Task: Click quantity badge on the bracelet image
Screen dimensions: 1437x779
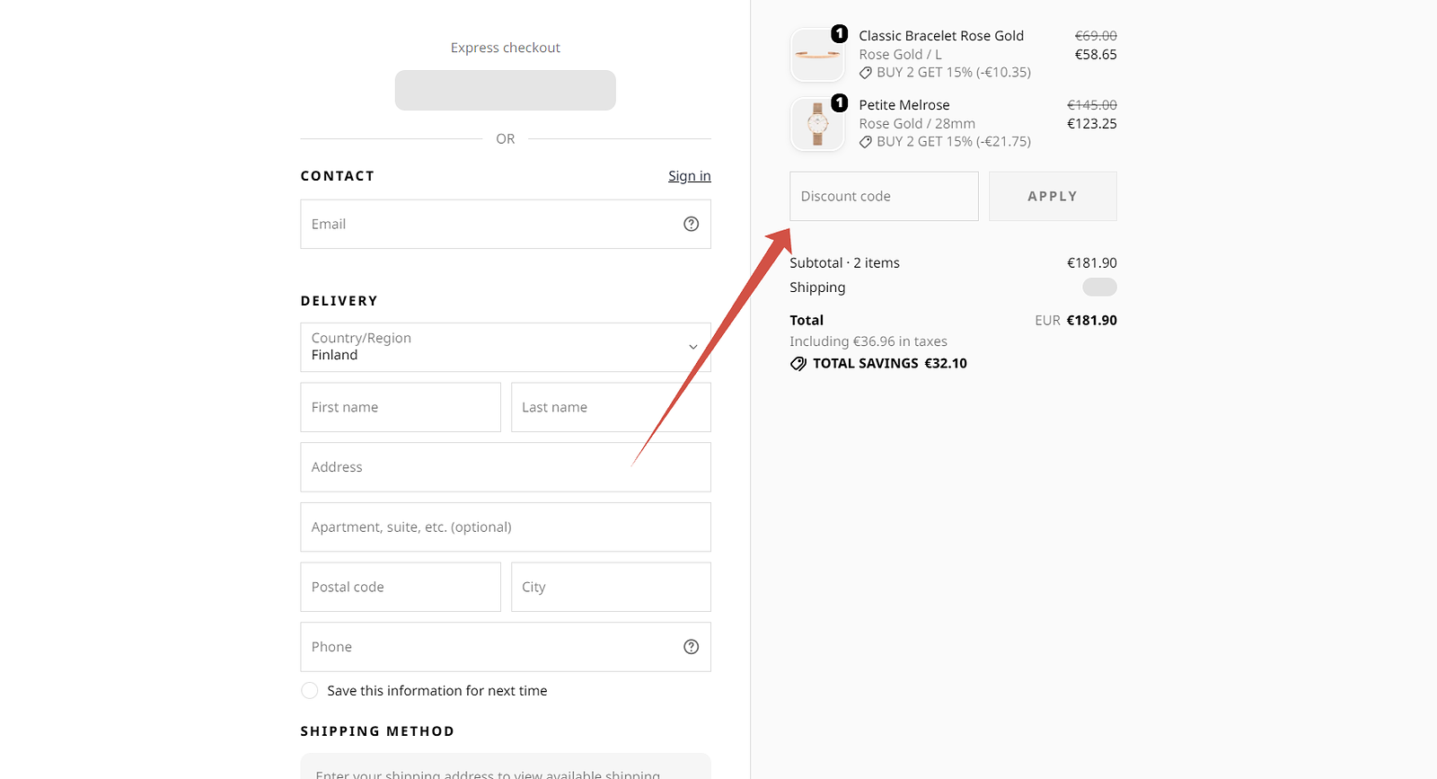Action: (x=839, y=34)
